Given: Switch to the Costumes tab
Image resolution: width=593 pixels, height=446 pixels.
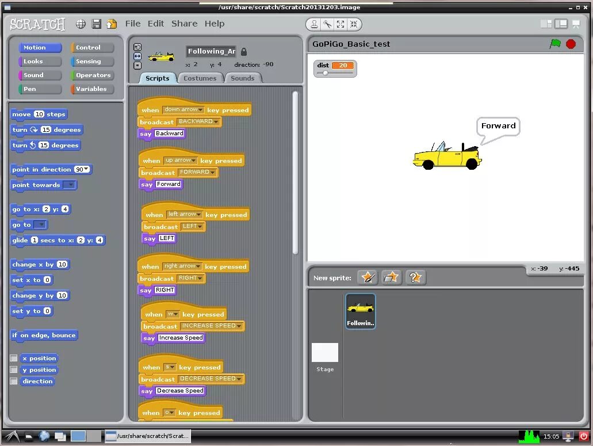Looking at the screenshot, I should [x=200, y=78].
